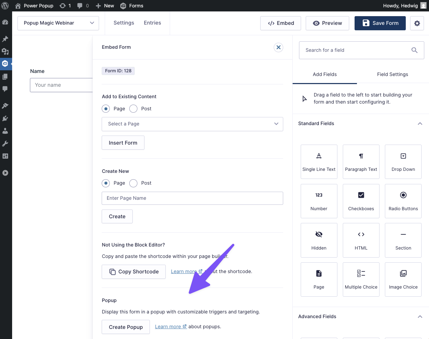Switch to the Field Settings tab
The width and height of the screenshot is (429, 339).
click(x=392, y=74)
